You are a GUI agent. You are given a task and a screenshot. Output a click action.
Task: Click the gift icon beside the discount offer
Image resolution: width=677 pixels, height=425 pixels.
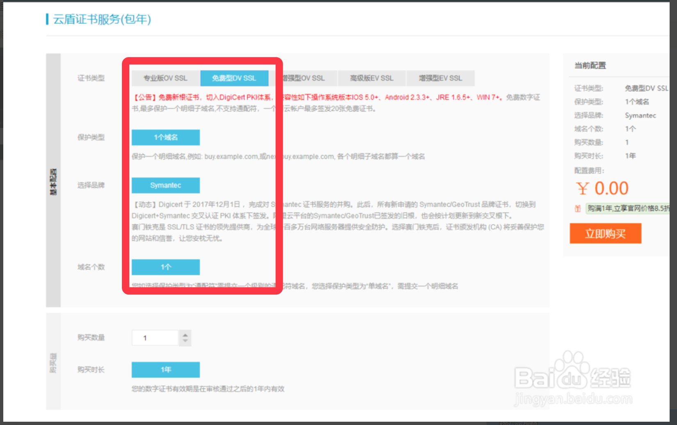pyautogui.click(x=578, y=208)
